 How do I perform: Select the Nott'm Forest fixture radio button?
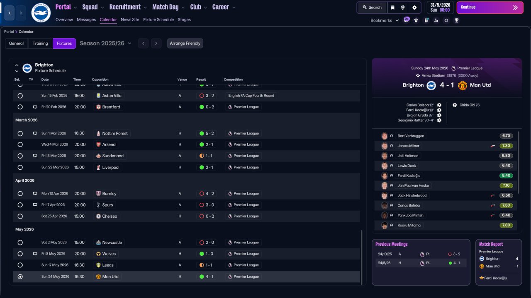point(20,133)
